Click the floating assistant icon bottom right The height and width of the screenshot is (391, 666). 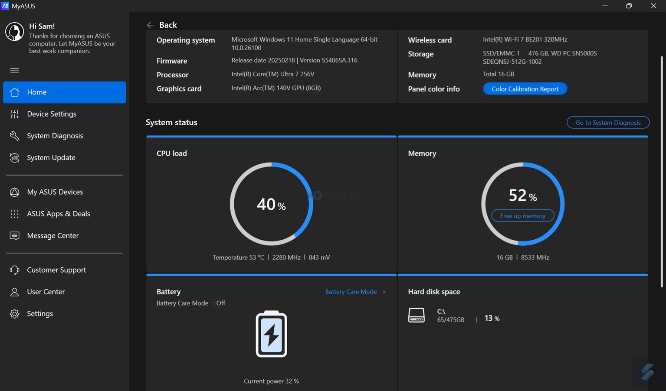pyautogui.click(x=647, y=371)
